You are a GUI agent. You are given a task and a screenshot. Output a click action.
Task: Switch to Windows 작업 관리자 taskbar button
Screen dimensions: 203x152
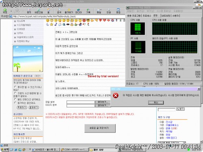tap(132, 150)
